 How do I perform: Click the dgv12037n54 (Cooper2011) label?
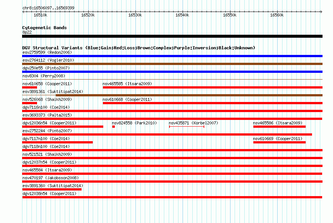[x=49, y=162]
